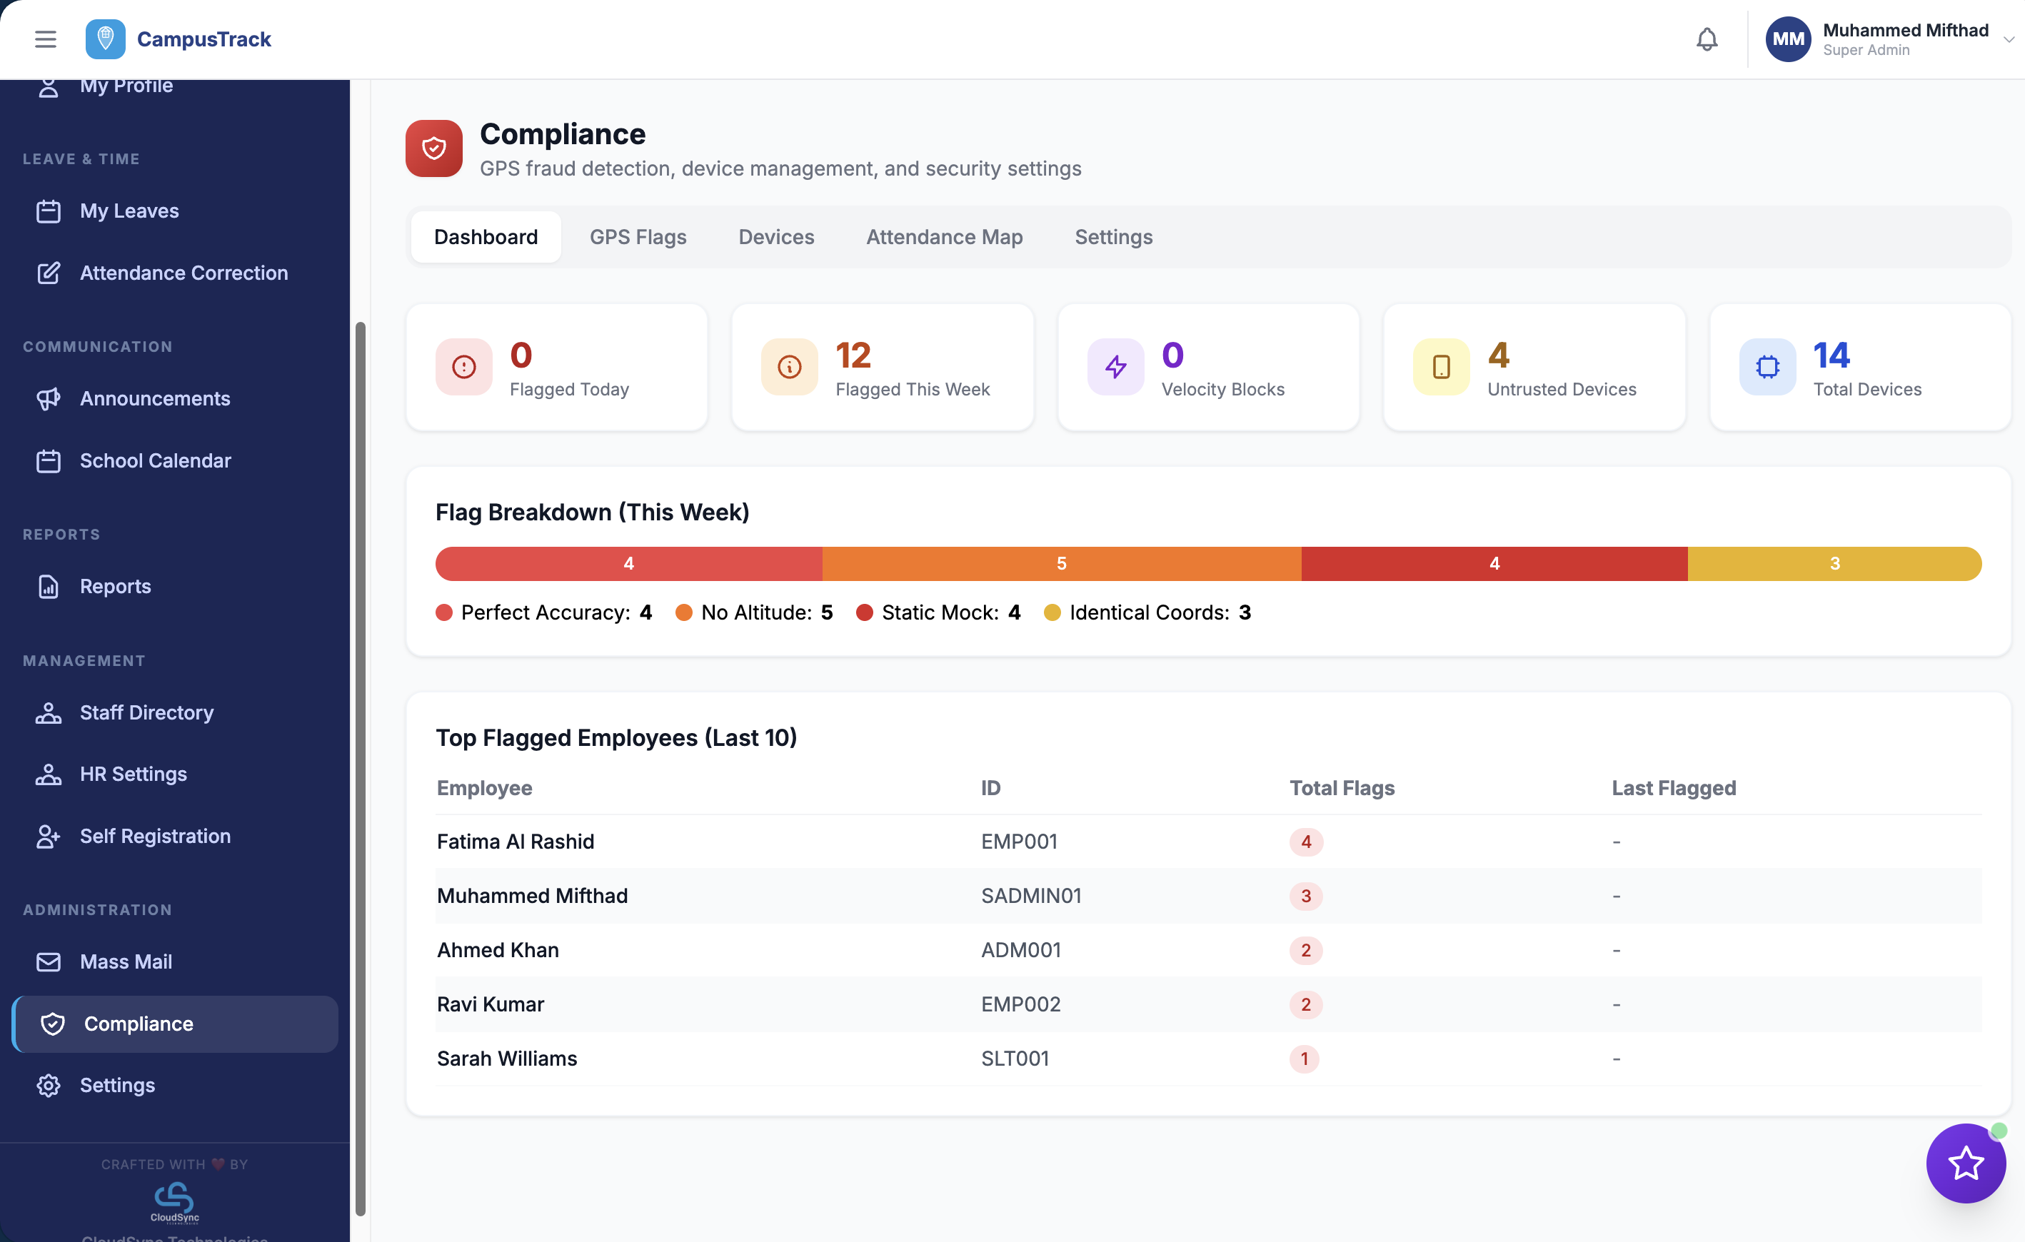Click the Staff Directory person icon
Image resolution: width=2025 pixels, height=1242 pixels.
click(49, 712)
